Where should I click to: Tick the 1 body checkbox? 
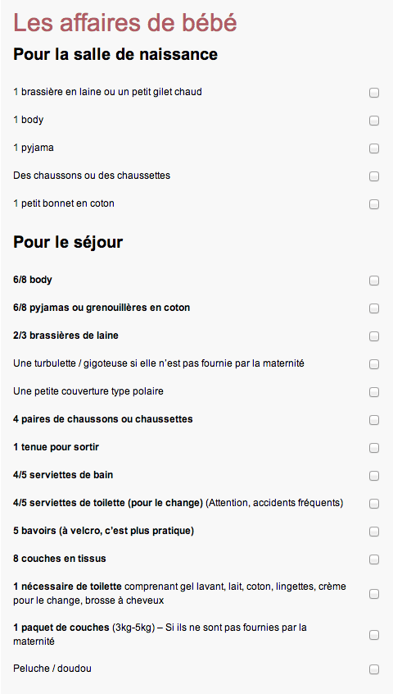(x=374, y=121)
